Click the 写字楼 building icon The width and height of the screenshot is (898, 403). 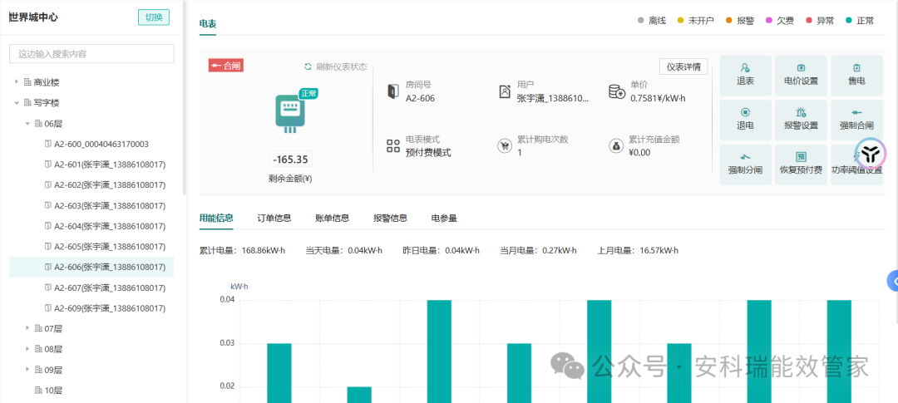coord(27,103)
